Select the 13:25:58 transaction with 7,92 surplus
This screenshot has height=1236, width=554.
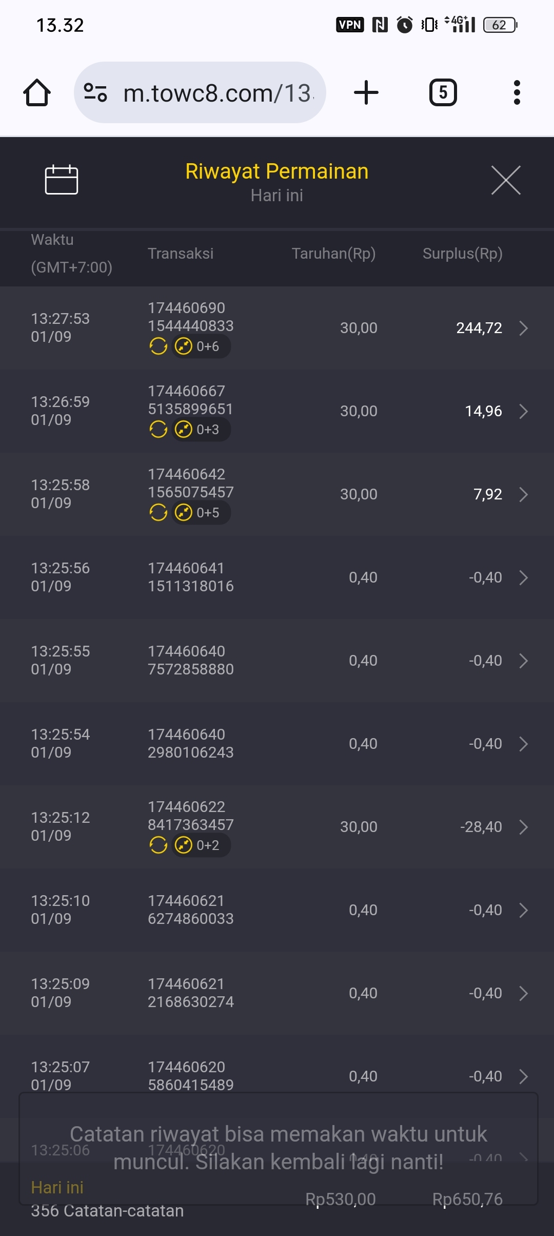tap(277, 494)
